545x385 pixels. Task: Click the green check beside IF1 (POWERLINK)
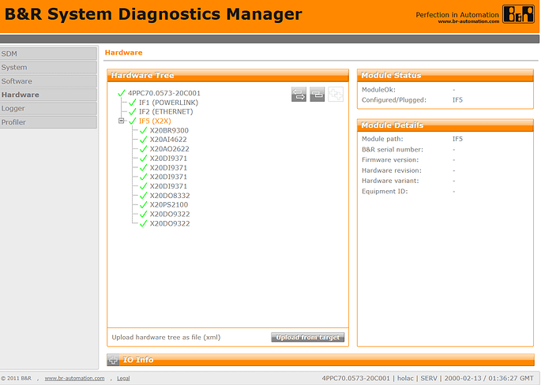pos(133,103)
